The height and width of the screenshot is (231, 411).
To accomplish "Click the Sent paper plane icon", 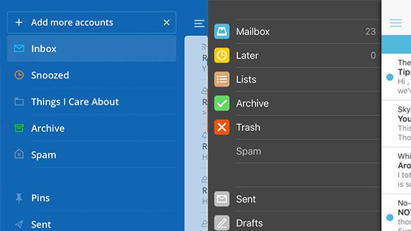I will pyautogui.click(x=19, y=224).
